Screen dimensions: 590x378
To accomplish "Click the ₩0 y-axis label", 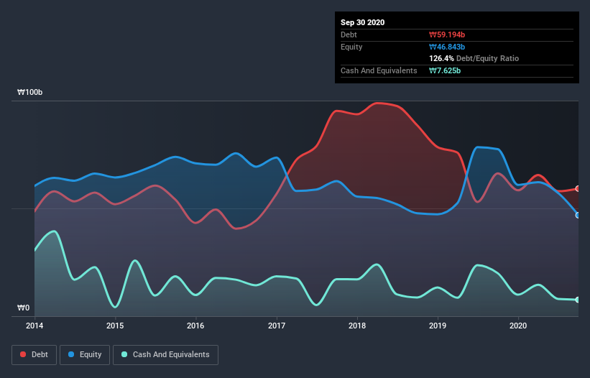I will click(23, 308).
